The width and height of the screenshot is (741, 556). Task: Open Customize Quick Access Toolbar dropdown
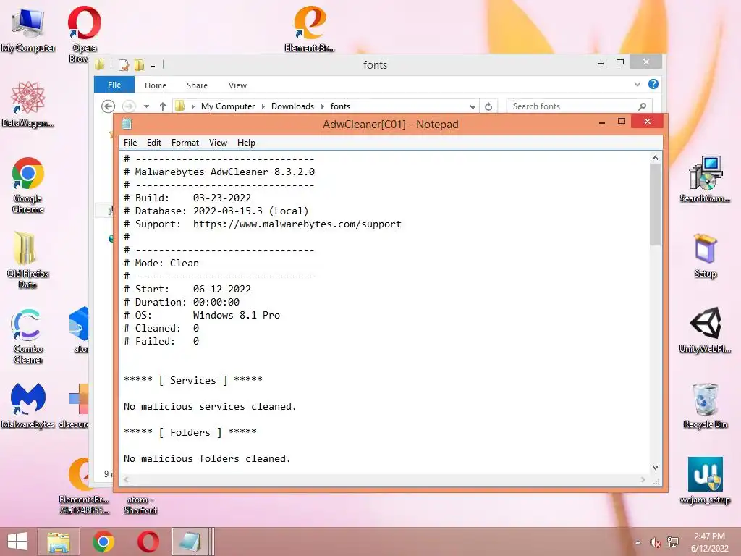(153, 66)
